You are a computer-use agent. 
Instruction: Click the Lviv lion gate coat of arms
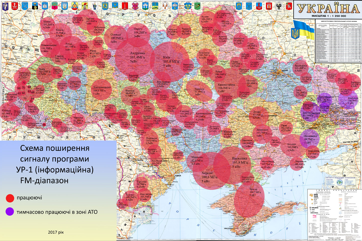pyautogui.click(x=105, y=6)
